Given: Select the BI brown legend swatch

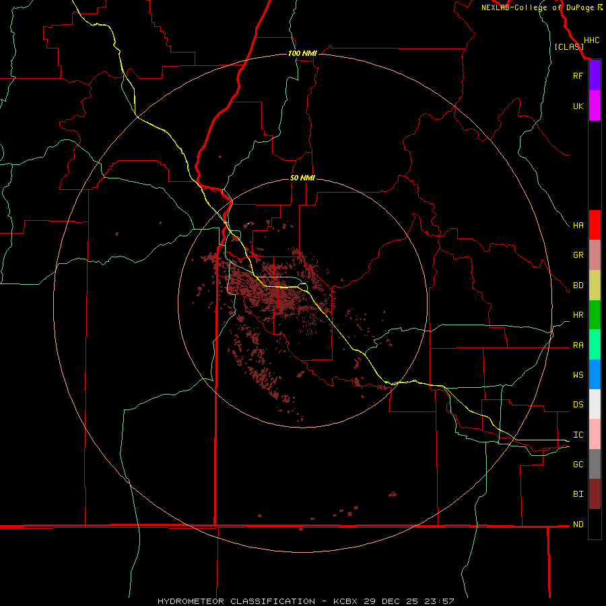Looking at the screenshot, I should (x=595, y=494).
